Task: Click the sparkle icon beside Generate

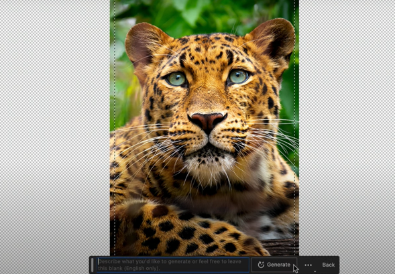Action: pos(261,265)
